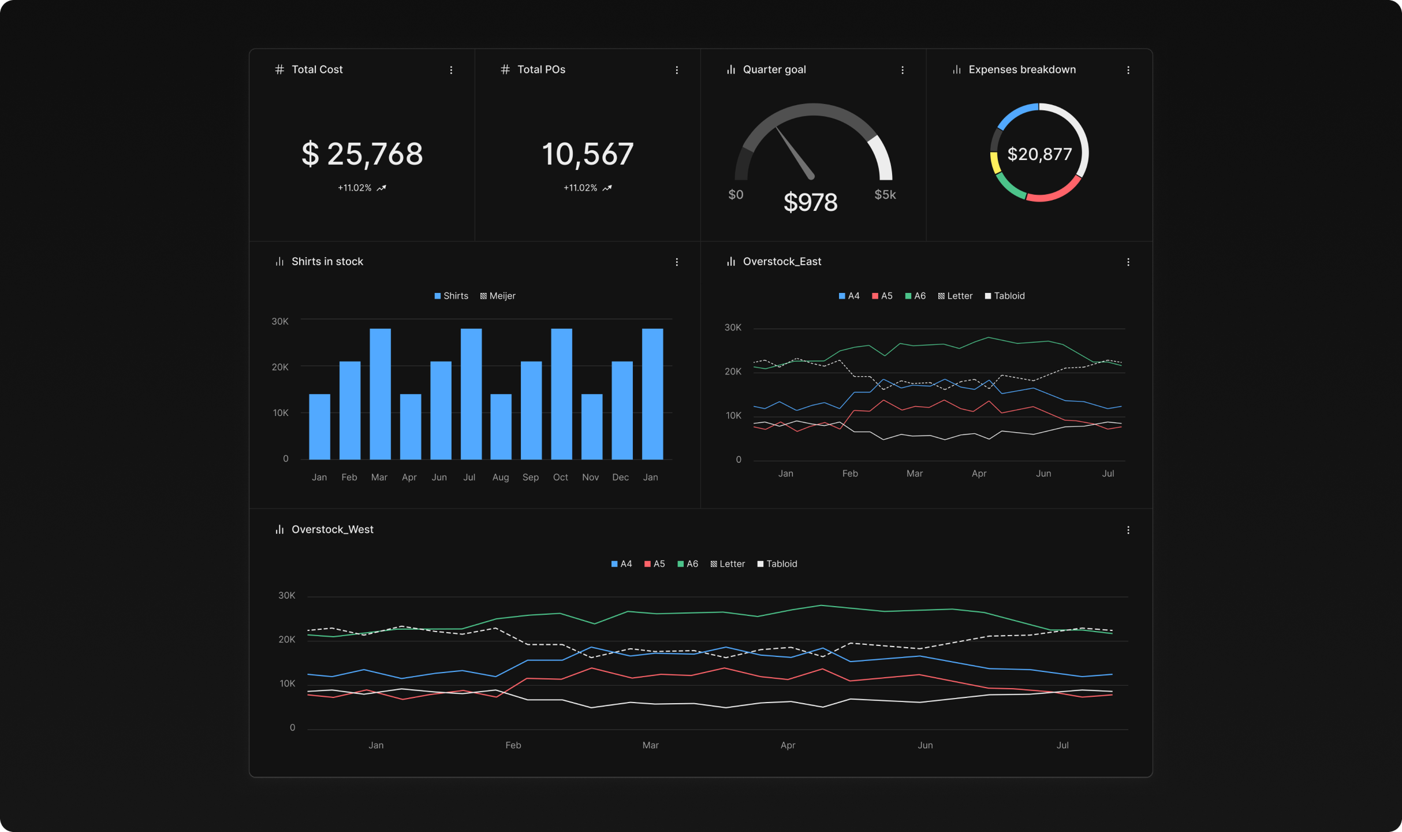Open Expenses breakdown options menu
This screenshot has height=832, width=1402.
1128,70
